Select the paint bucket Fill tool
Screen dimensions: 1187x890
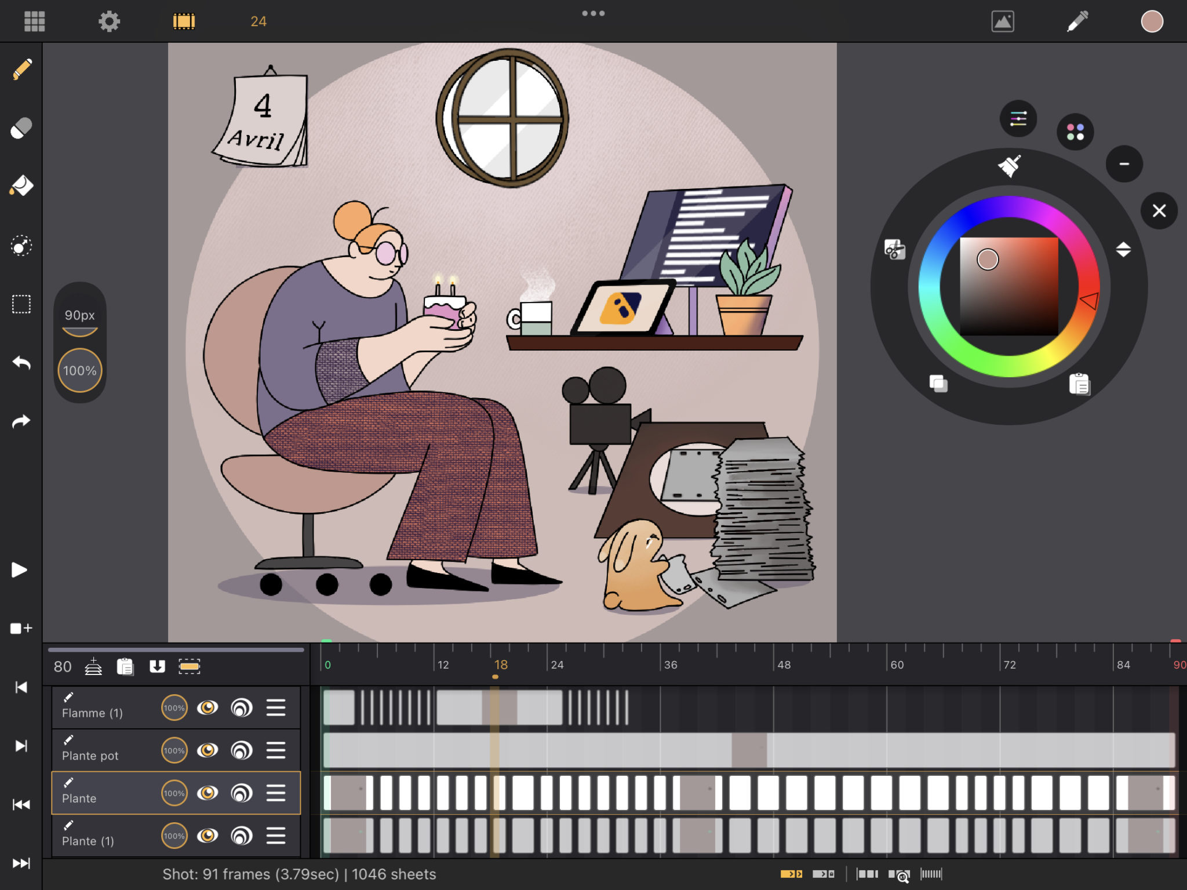[21, 186]
